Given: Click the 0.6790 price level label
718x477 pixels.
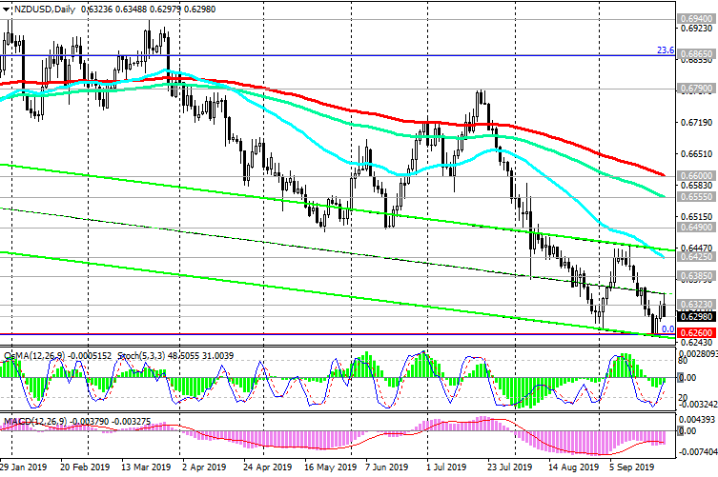Looking at the screenshot, I should coord(695,89).
